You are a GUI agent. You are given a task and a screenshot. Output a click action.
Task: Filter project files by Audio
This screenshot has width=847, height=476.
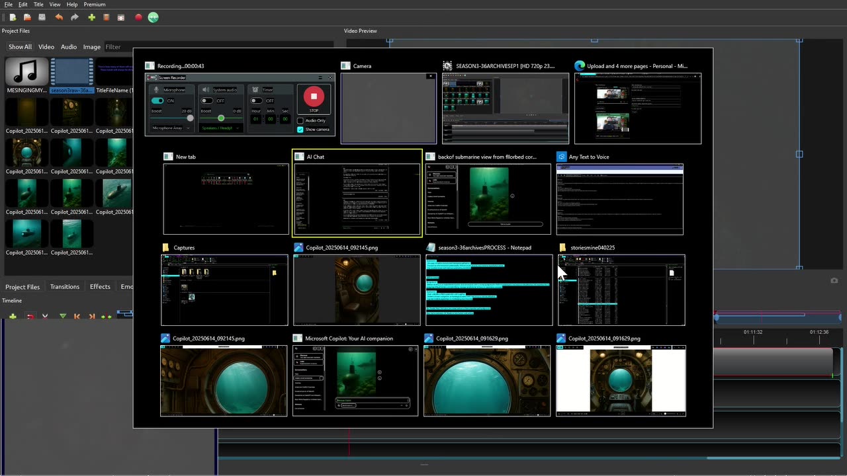point(69,47)
